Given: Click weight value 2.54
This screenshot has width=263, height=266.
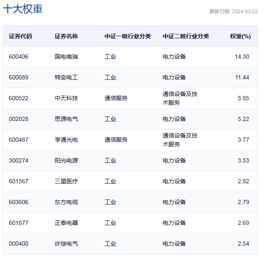Looking at the screenshot, I should coord(244,244).
